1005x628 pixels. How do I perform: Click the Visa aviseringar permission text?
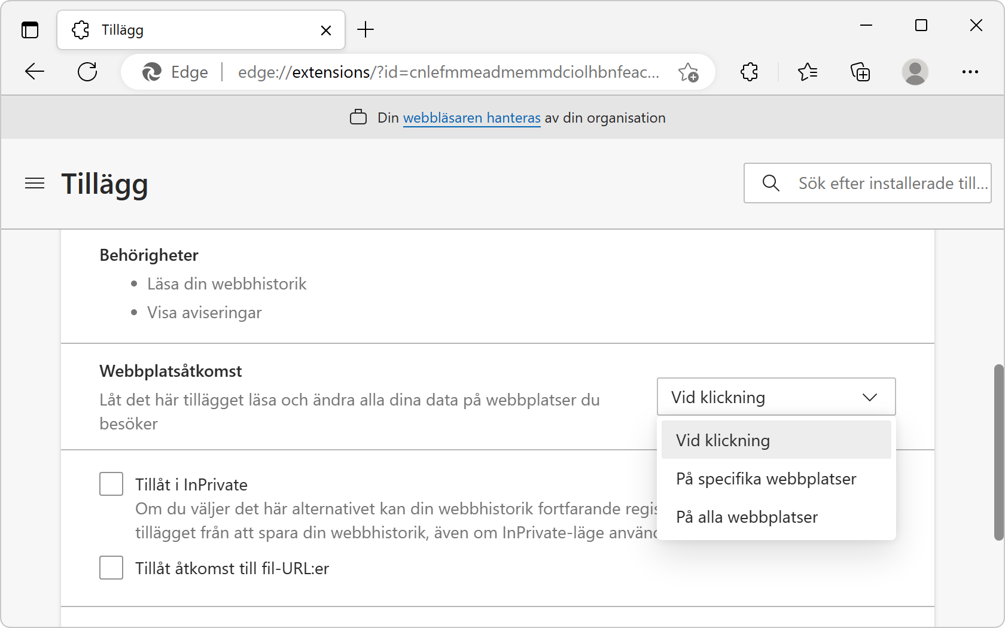pos(205,313)
